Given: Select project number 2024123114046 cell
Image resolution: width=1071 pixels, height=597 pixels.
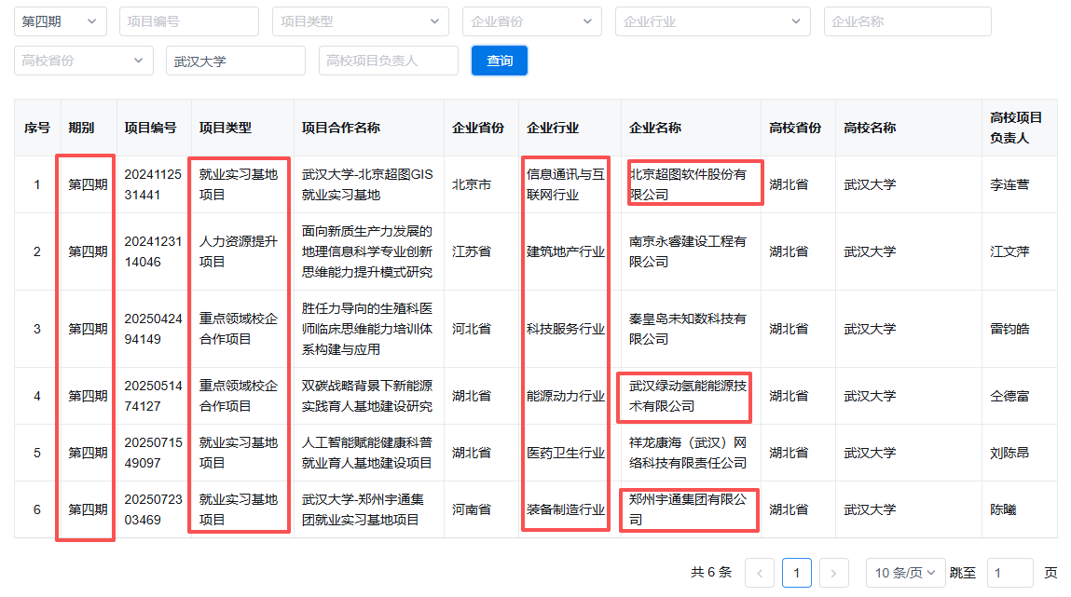Looking at the screenshot, I should point(153,251).
